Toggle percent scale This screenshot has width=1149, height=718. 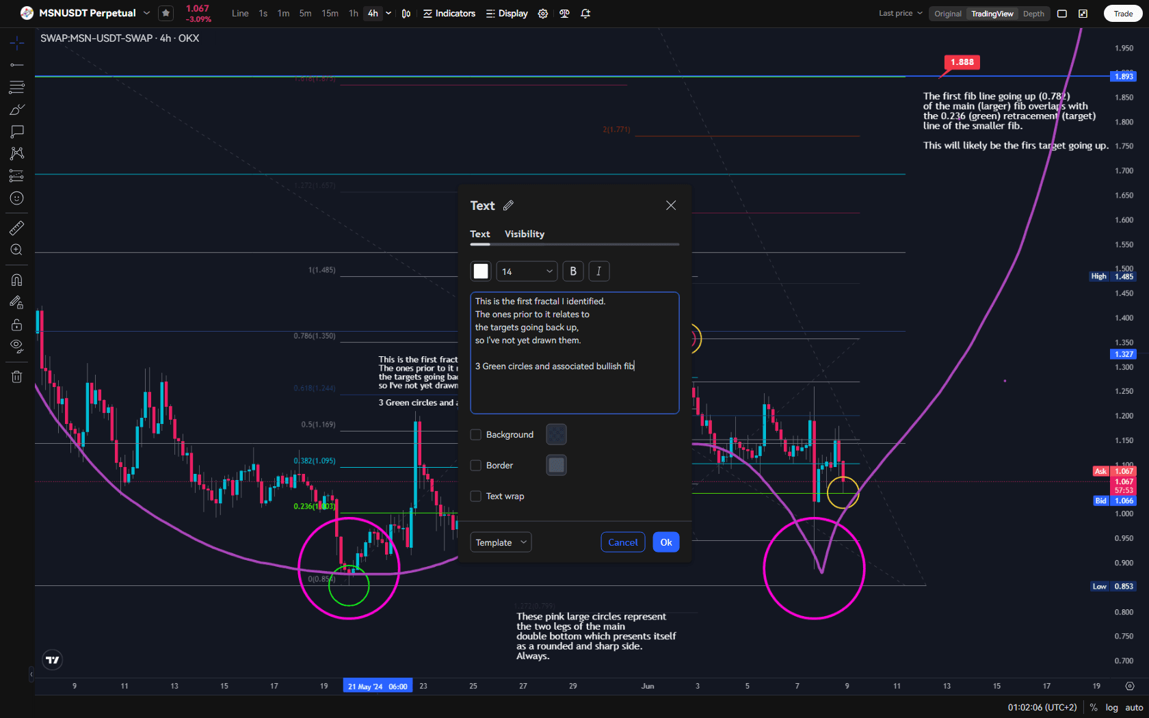1094,708
